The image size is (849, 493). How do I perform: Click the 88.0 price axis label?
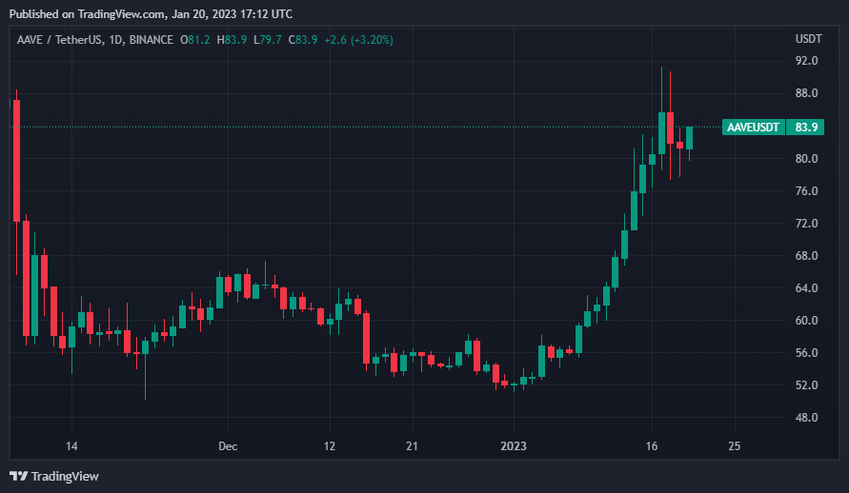pyautogui.click(x=806, y=93)
